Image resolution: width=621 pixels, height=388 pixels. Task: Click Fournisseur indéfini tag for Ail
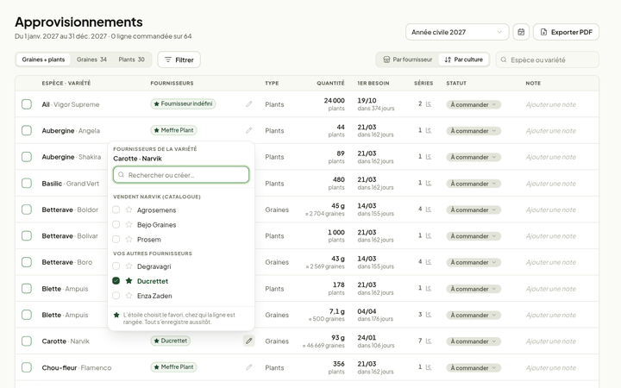pos(183,103)
